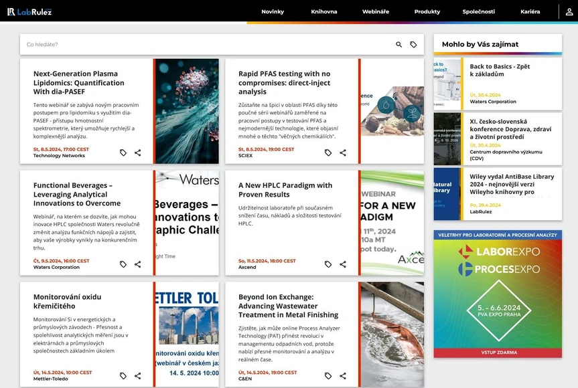Screen dimensions: 578x388
Task: Open 'Monitorování oxidu křemičitého' webinar title
Action: click(x=67, y=302)
